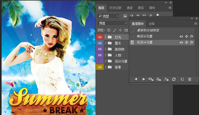Lock transparent pixels icon
The width and height of the screenshot is (199, 115).
(x=109, y=30)
